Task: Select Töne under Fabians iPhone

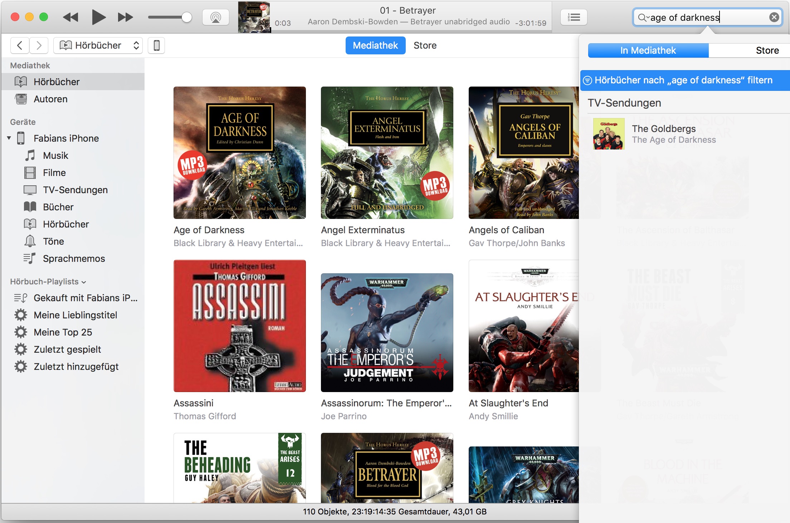Action: pos(53,241)
